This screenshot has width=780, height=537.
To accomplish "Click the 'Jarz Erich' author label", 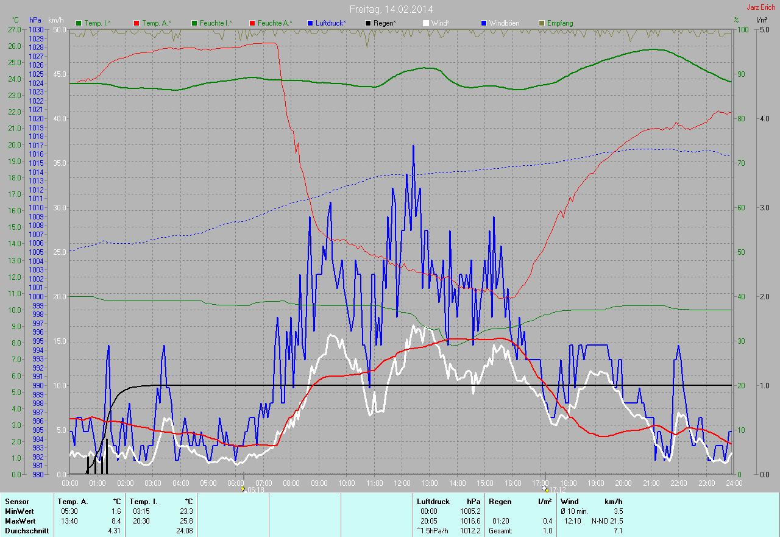I will click(762, 7).
